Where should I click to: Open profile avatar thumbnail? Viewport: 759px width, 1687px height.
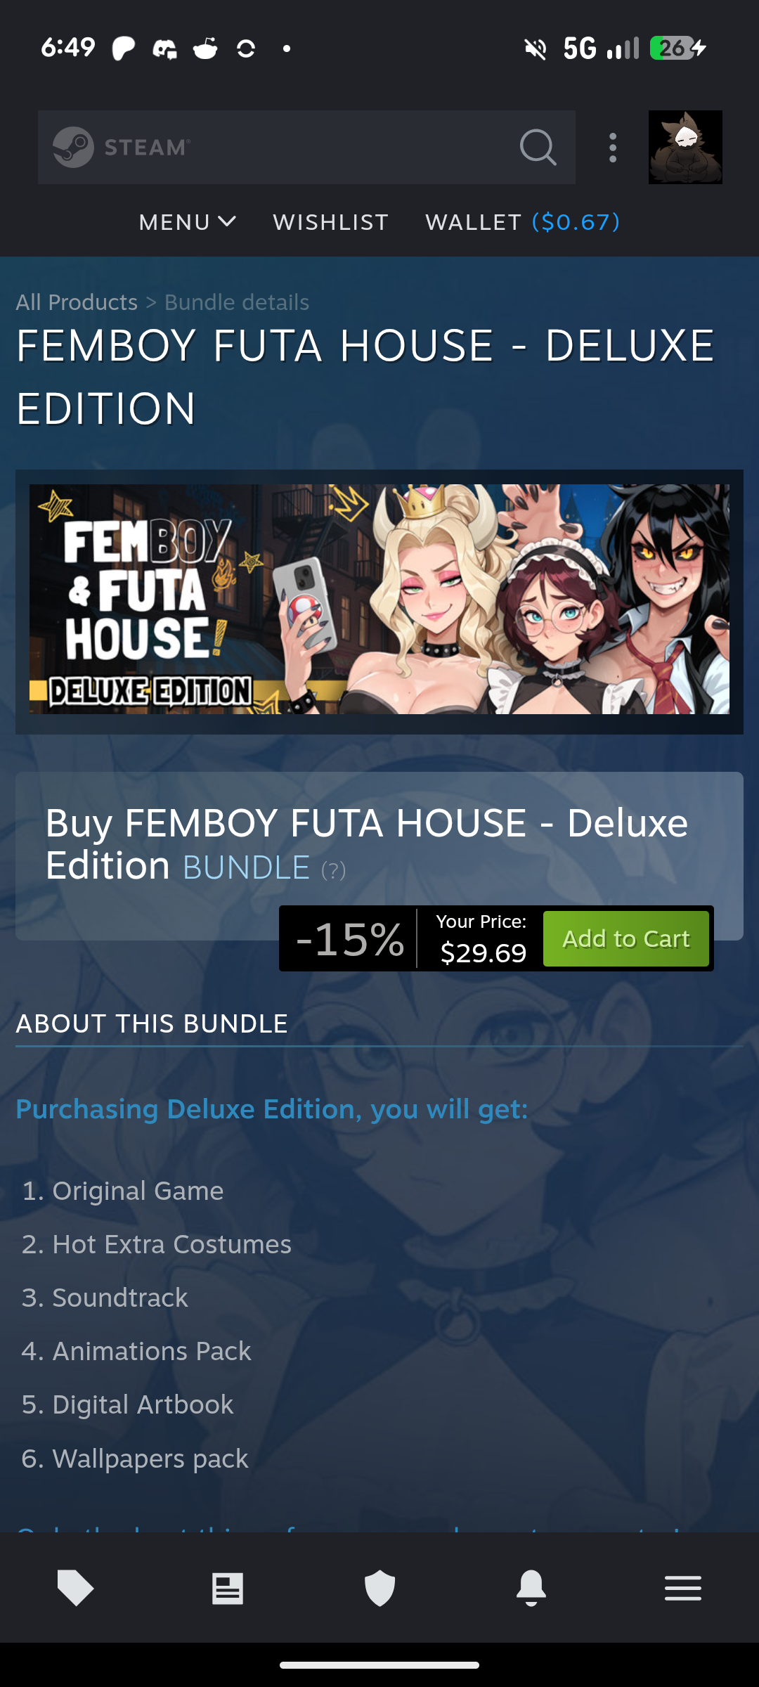click(685, 147)
